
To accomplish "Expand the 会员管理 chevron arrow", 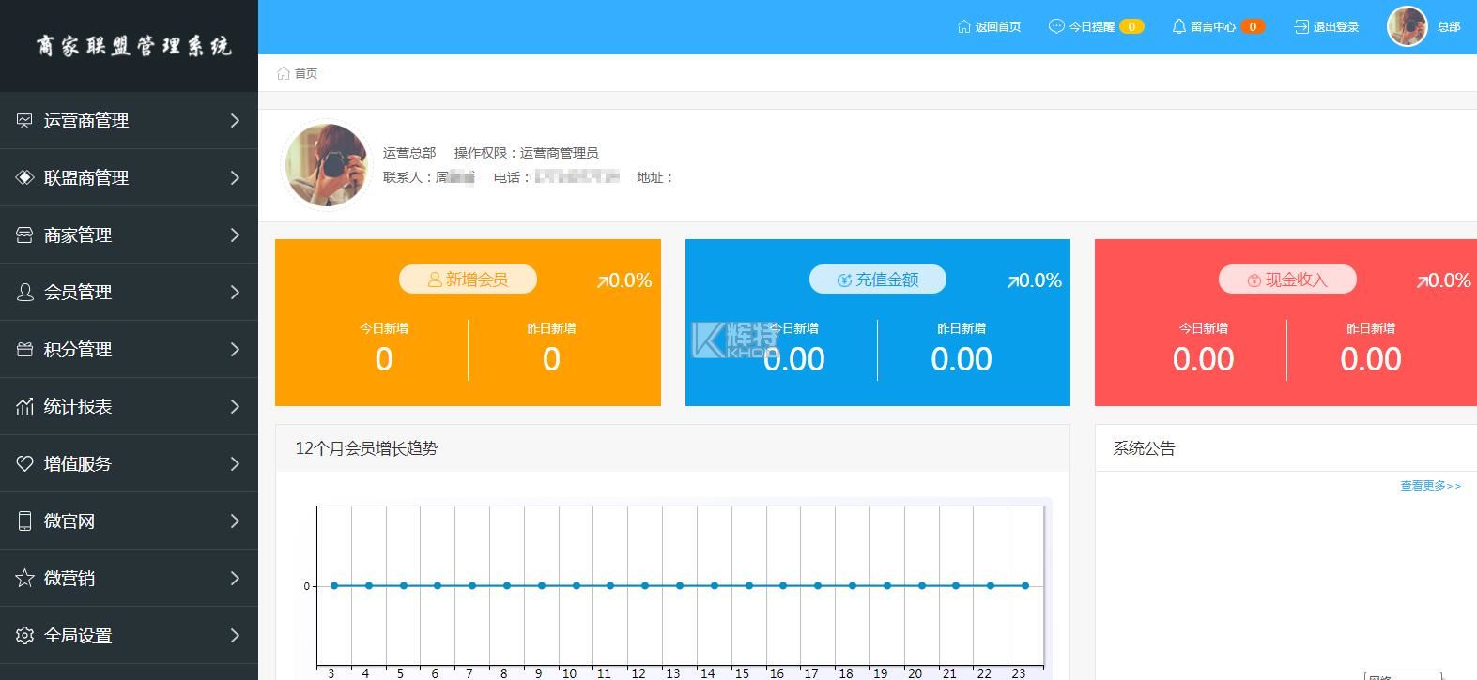I will click(235, 293).
